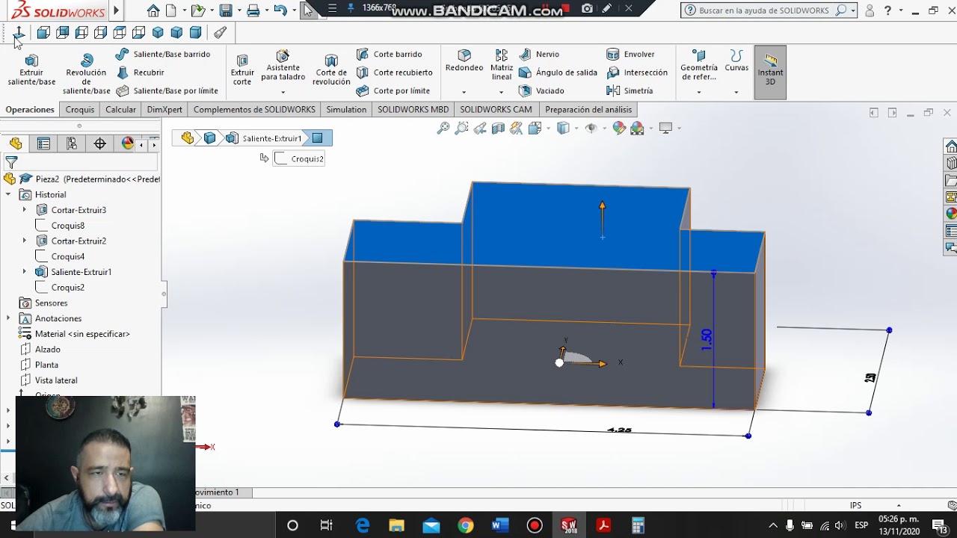Collapse the Historial folder
957x538 pixels.
pos(8,194)
